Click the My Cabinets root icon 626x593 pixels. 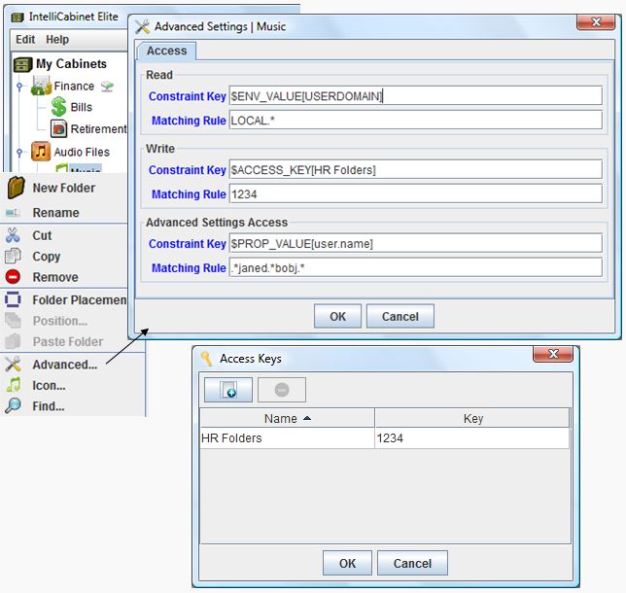click(22, 64)
